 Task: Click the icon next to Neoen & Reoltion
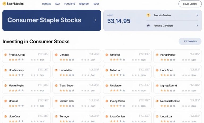[x=157, y=101]
